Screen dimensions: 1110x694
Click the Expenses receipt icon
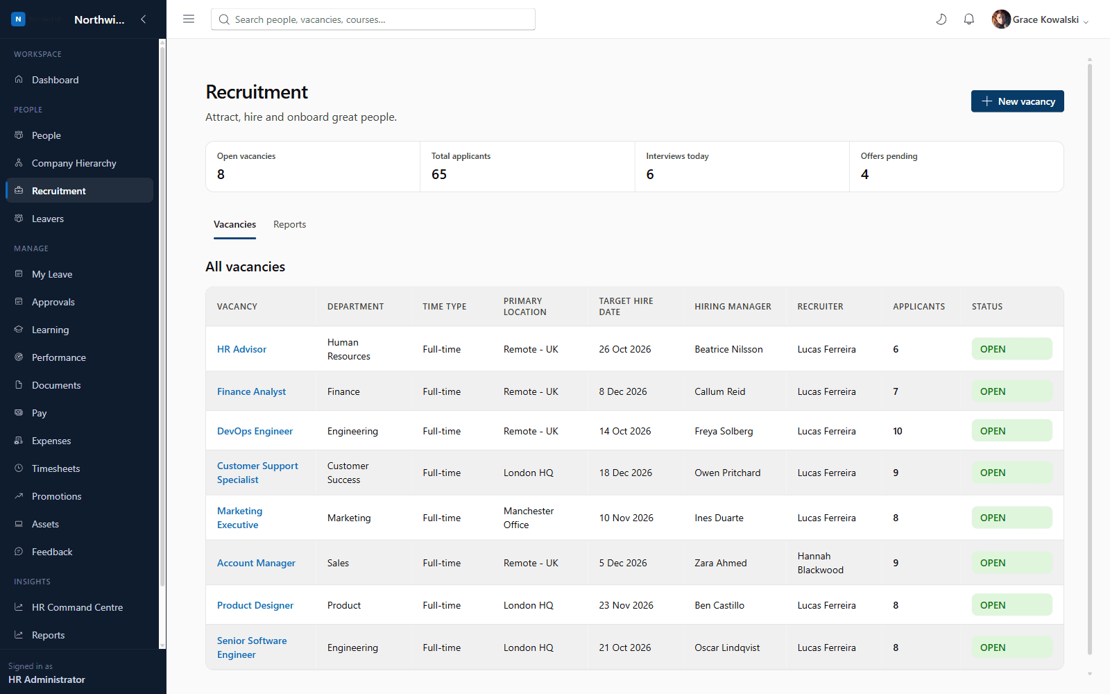click(x=19, y=440)
